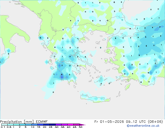Image resolution: width=165 pixels, height=128 pixels.
Task: Pick the 30–35 mm legend swatch
Action: pos(59,125)
